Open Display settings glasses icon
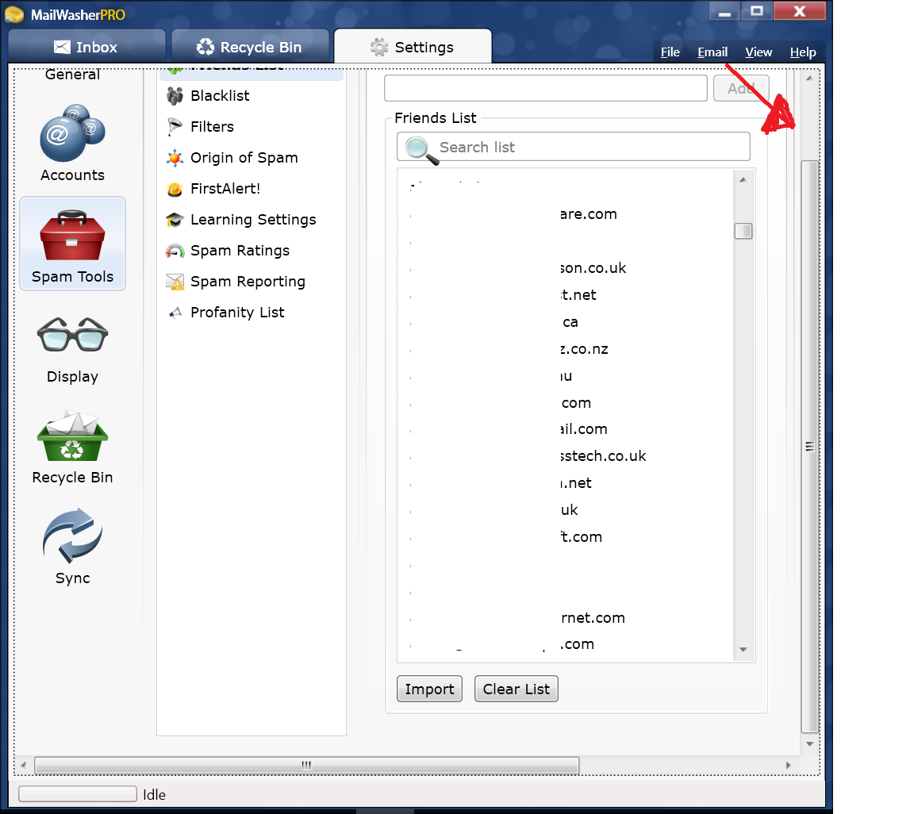Viewport: 914px width, 814px height. [72, 335]
